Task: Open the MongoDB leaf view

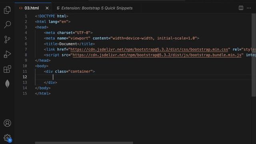Action: click(x=7, y=84)
